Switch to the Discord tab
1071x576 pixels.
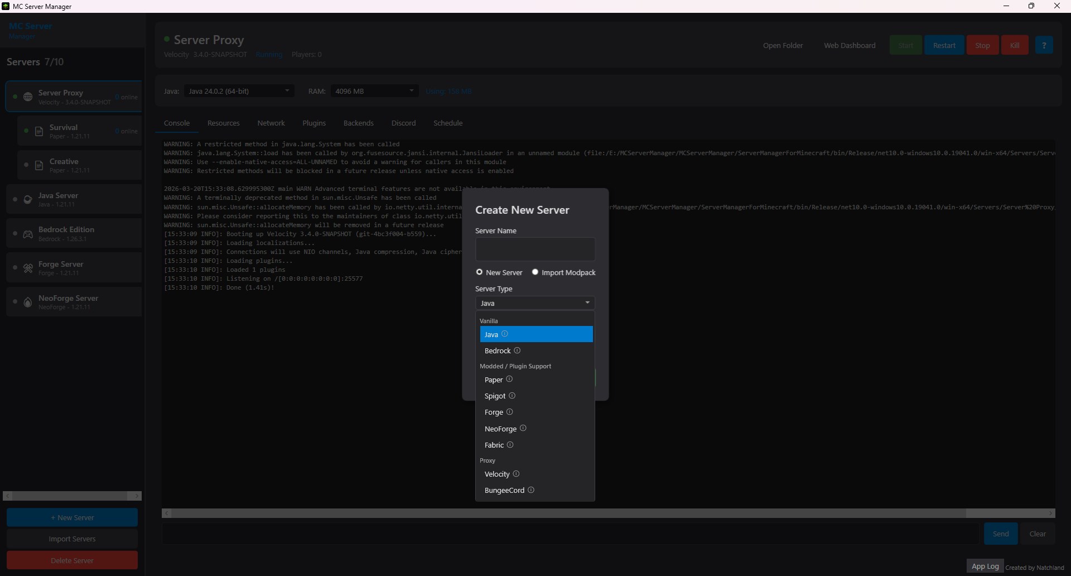tap(403, 123)
